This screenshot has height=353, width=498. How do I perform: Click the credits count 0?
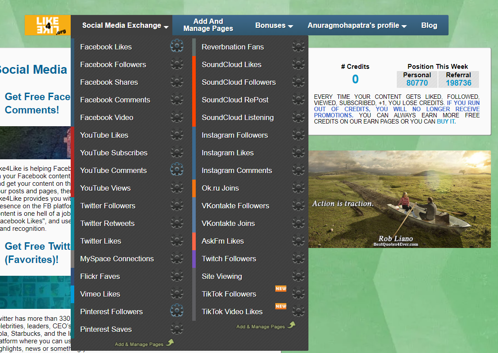355,79
